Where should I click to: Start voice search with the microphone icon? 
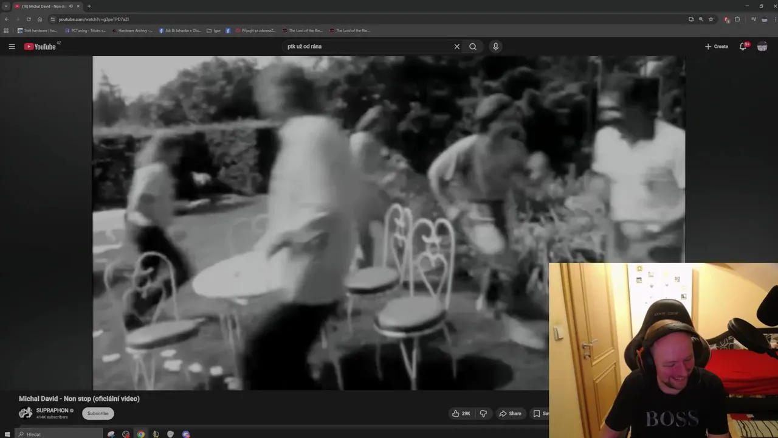point(496,46)
